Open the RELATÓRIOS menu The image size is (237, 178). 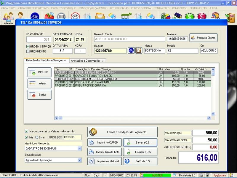tap(180, 8)
